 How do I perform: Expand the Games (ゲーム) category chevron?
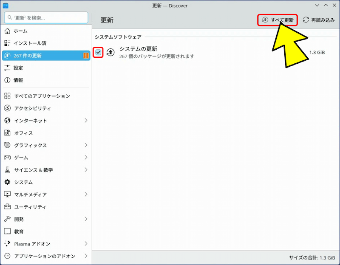(x=86, y=158)
